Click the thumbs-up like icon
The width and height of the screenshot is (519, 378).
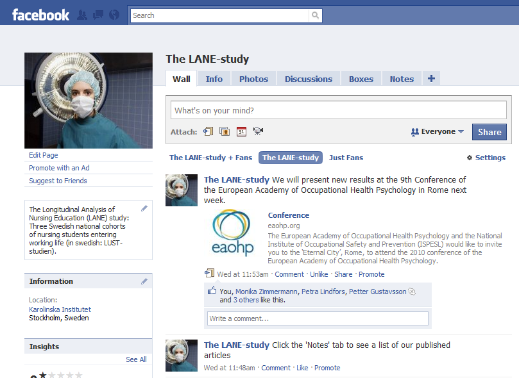[212, 291]
